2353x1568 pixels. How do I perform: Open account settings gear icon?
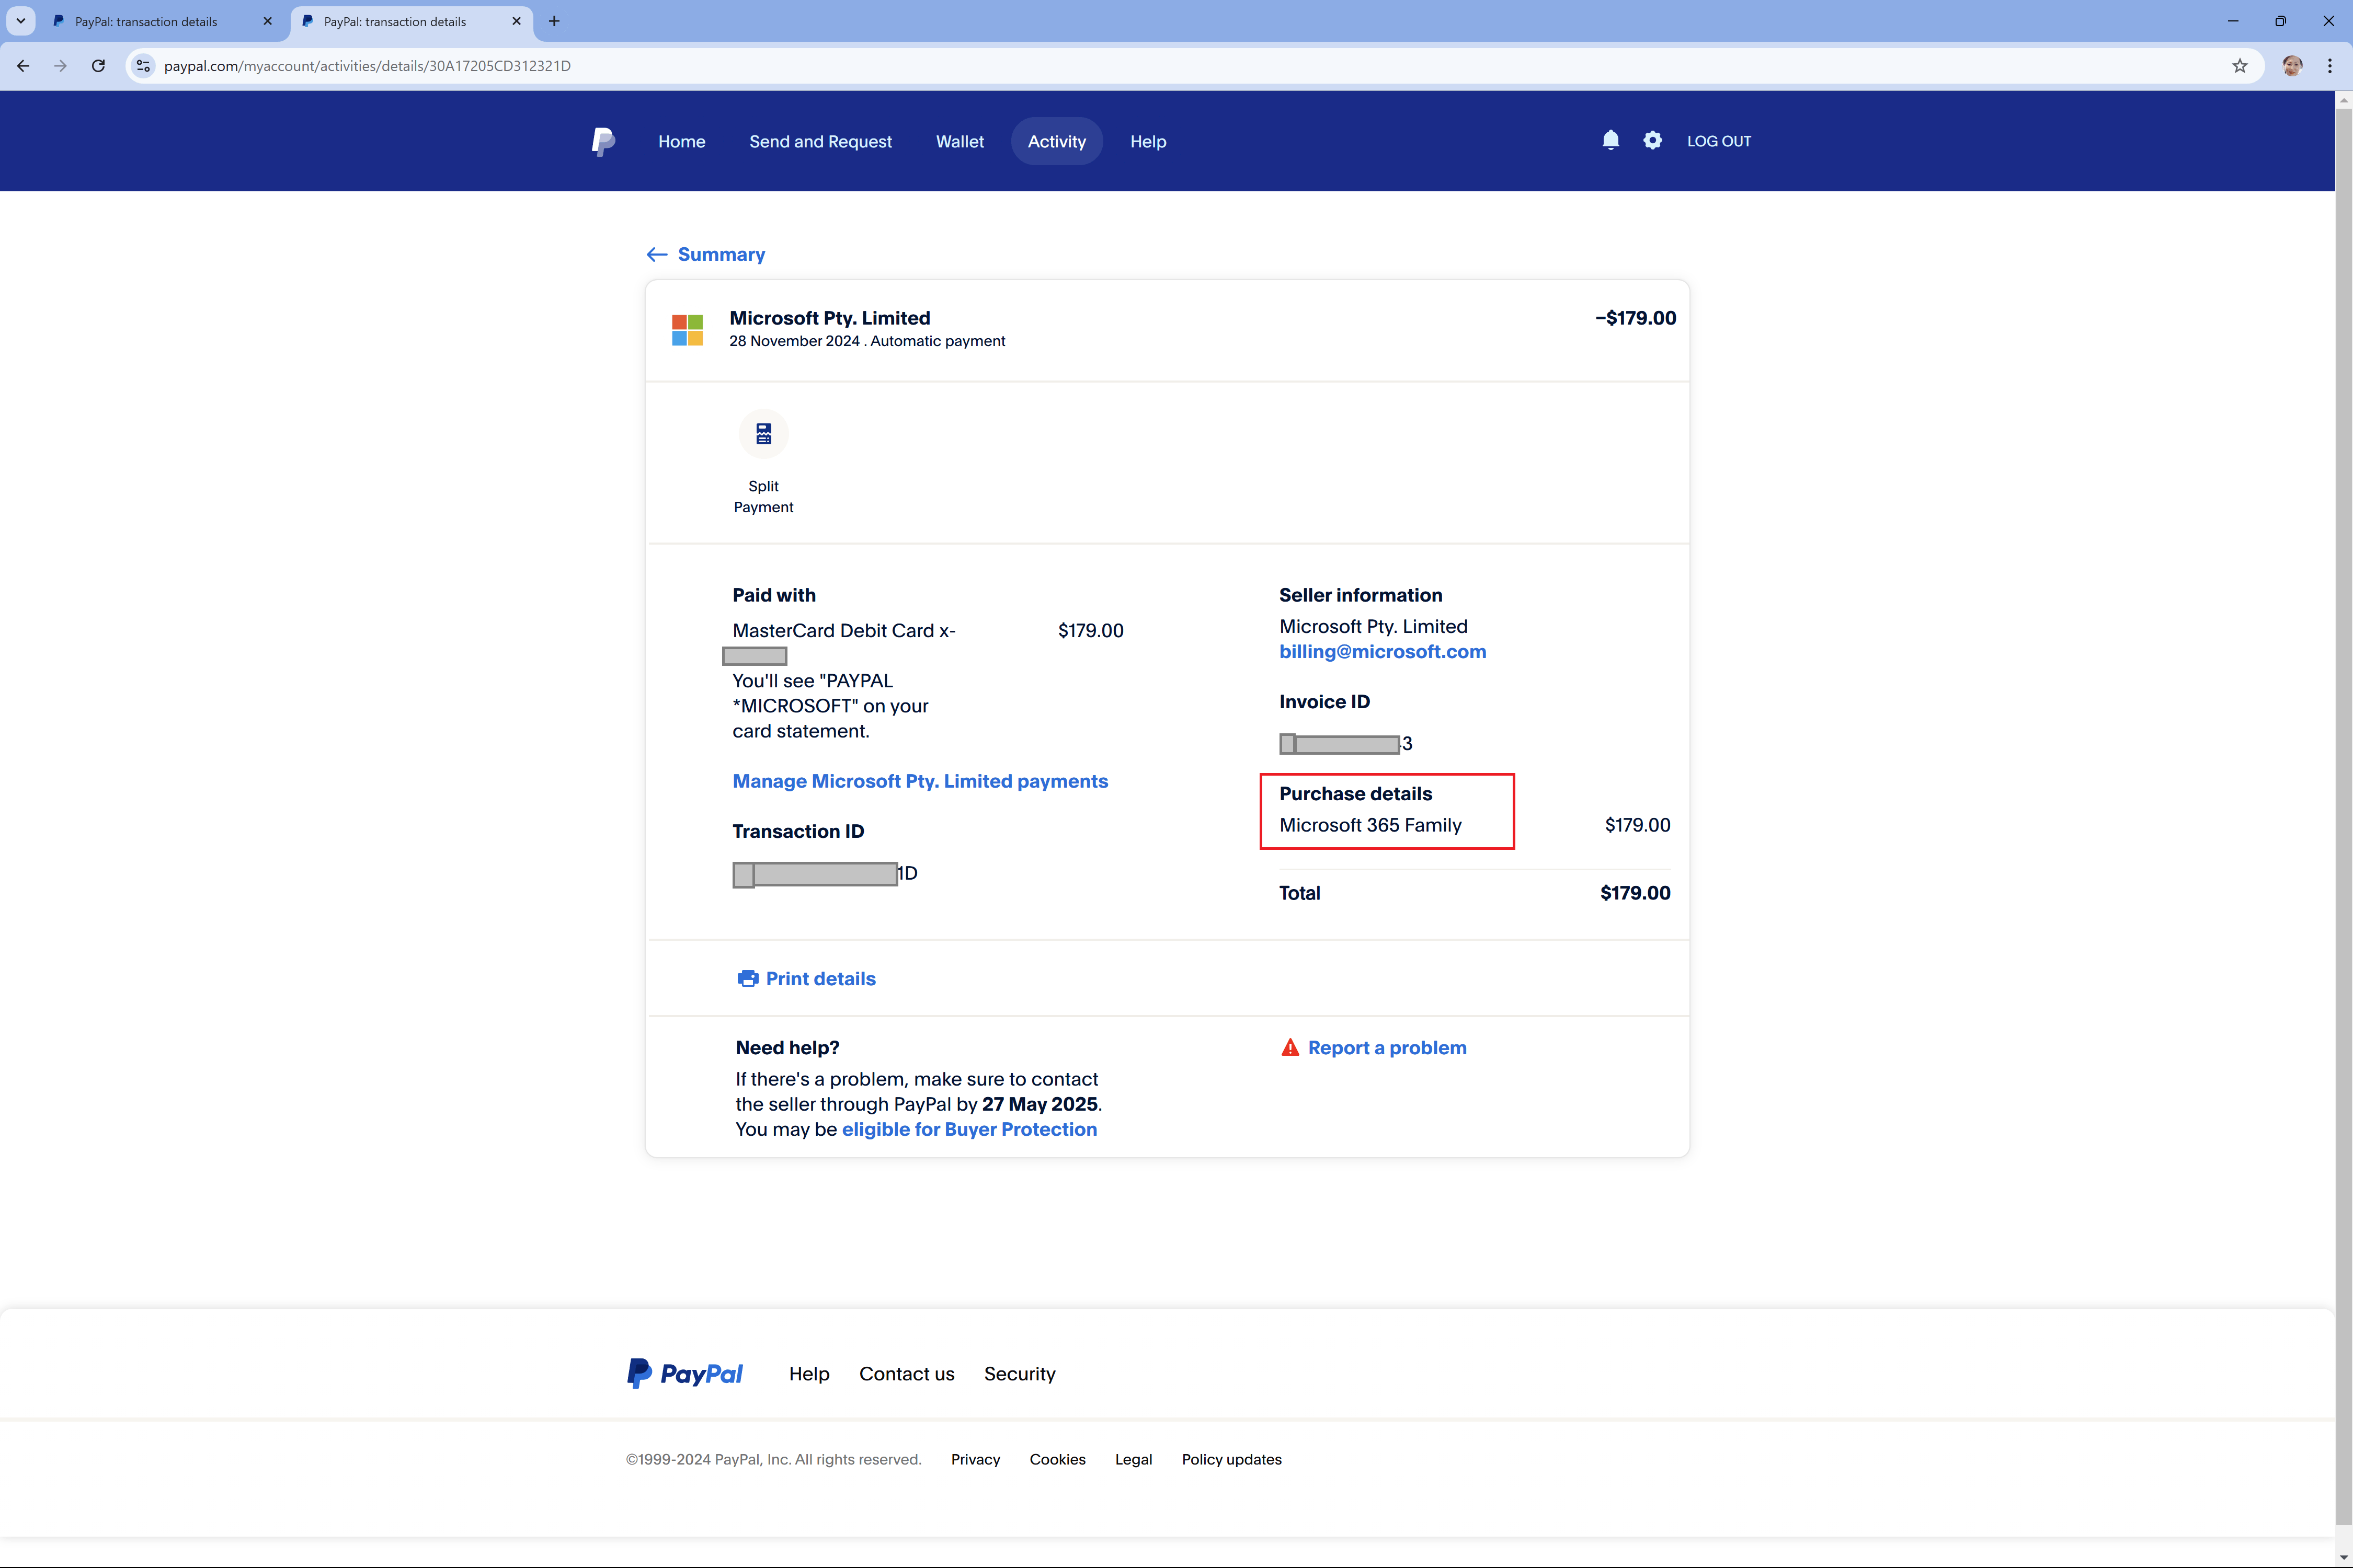click(x=1652, y=141)
